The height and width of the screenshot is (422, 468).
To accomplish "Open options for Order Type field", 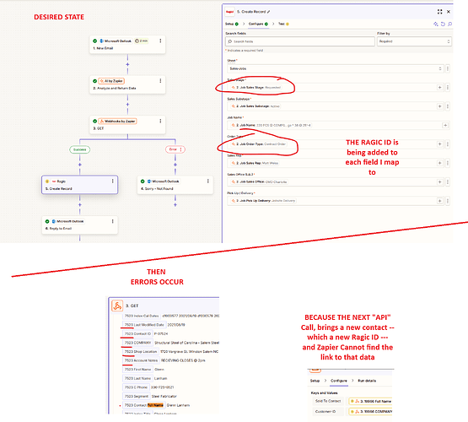I will pos(448,144).
